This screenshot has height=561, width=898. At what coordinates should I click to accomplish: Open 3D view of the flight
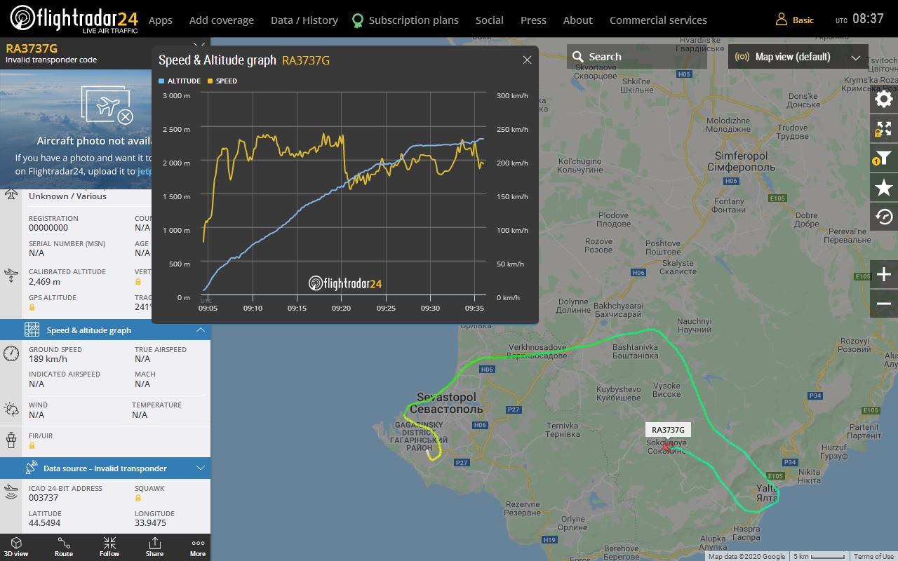coord(16,547)
